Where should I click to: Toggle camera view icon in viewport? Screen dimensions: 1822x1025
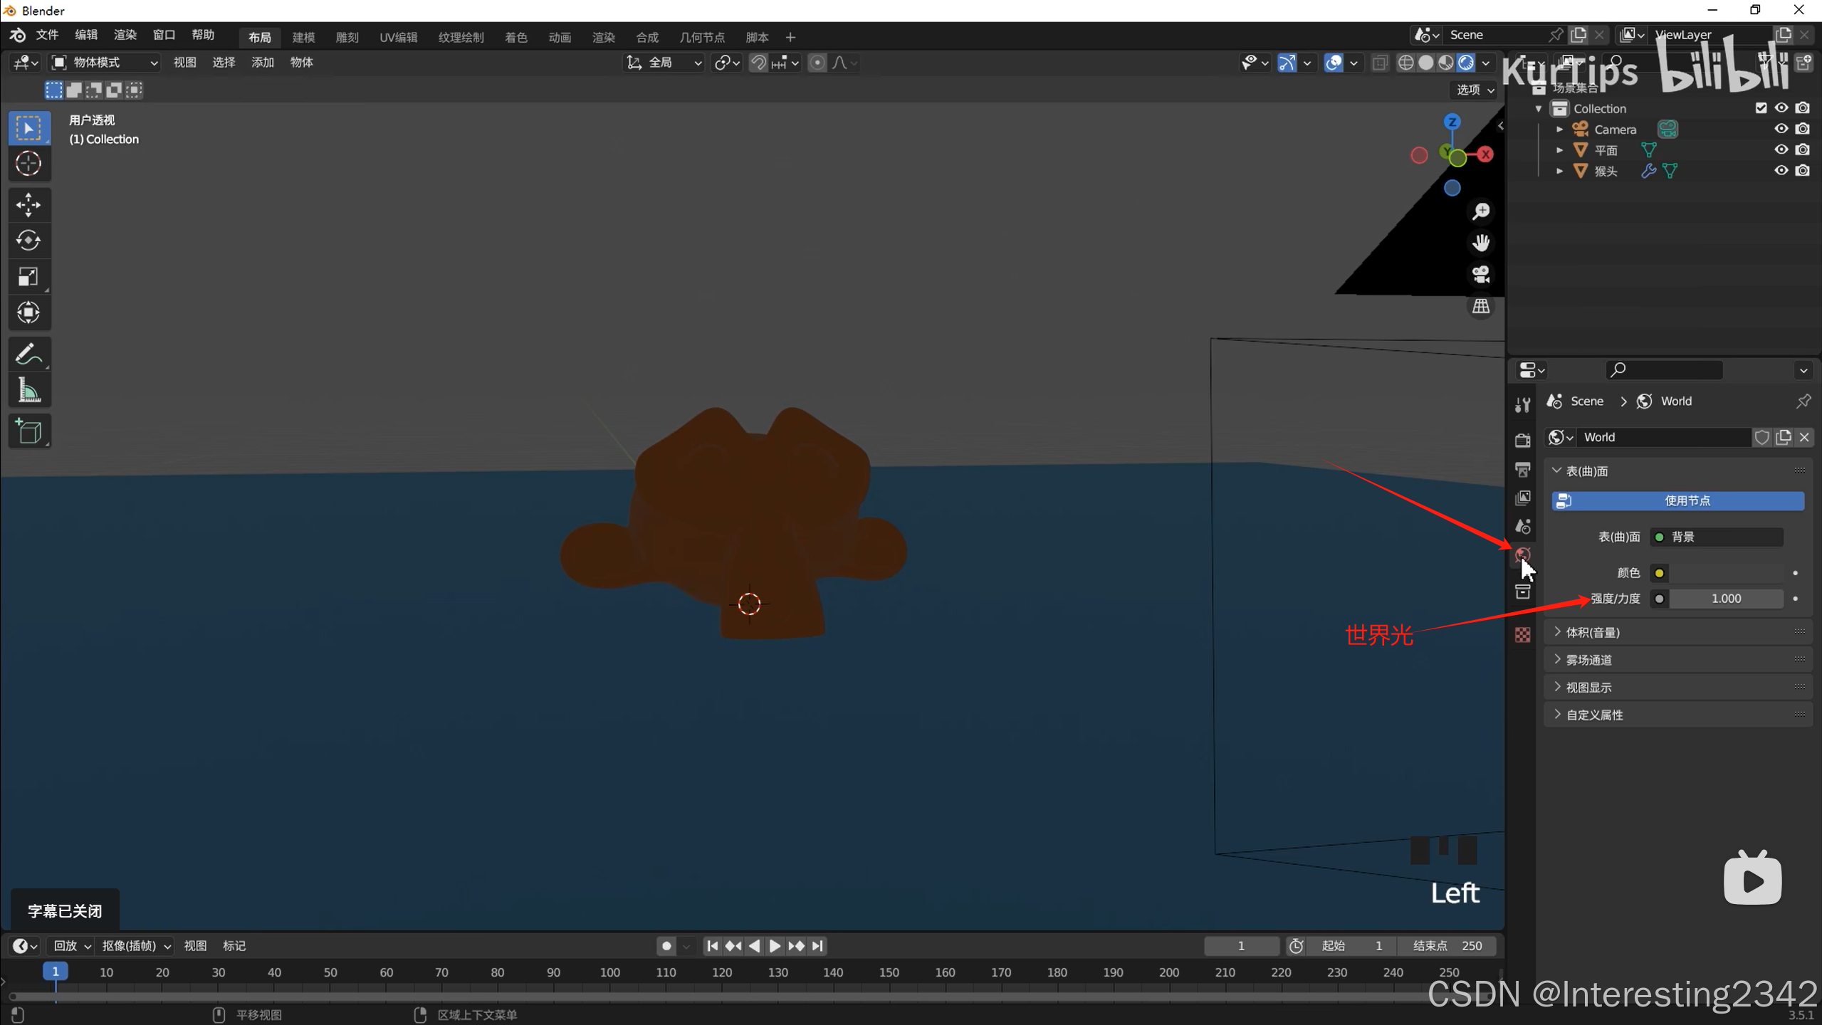(x=1481, y=275)
